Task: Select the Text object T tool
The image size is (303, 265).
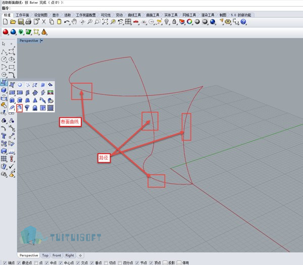Action: coord(4,136)
